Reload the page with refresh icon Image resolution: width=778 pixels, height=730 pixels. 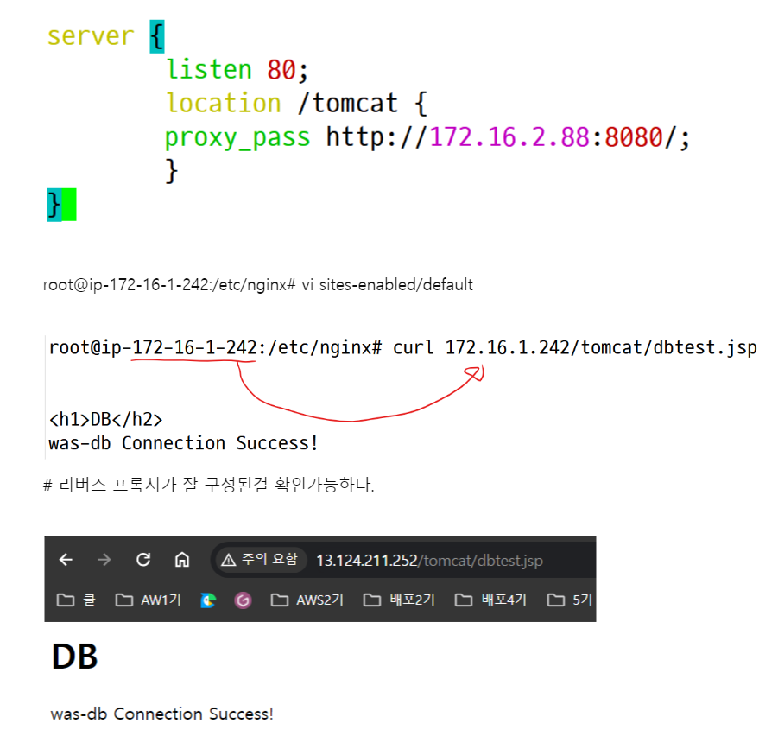[x=142, y=560]
